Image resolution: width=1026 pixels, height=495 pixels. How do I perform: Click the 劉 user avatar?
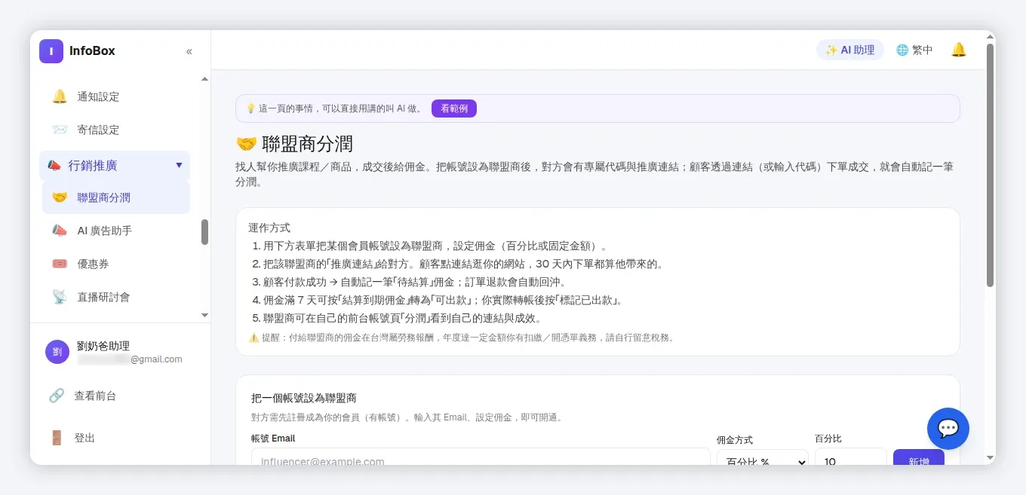(x=57, y=352)
